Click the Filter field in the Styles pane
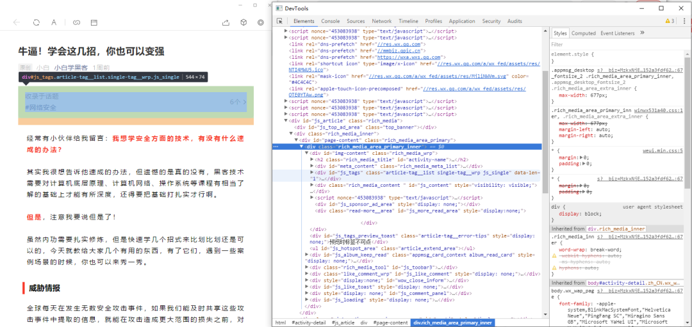This screenshot has height=327, width=692. [x=615, y=45]
